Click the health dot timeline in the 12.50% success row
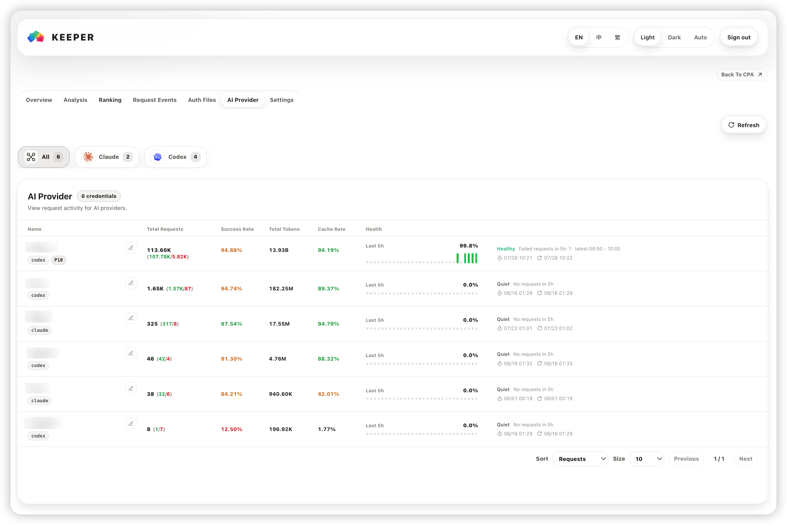787x525 pixels. 422,434
